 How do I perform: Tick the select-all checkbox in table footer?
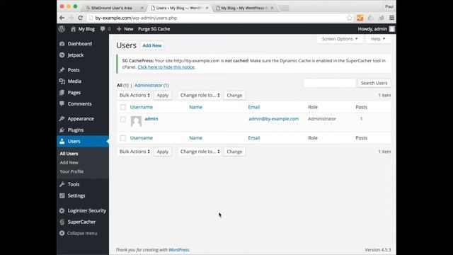pos(122,138)
